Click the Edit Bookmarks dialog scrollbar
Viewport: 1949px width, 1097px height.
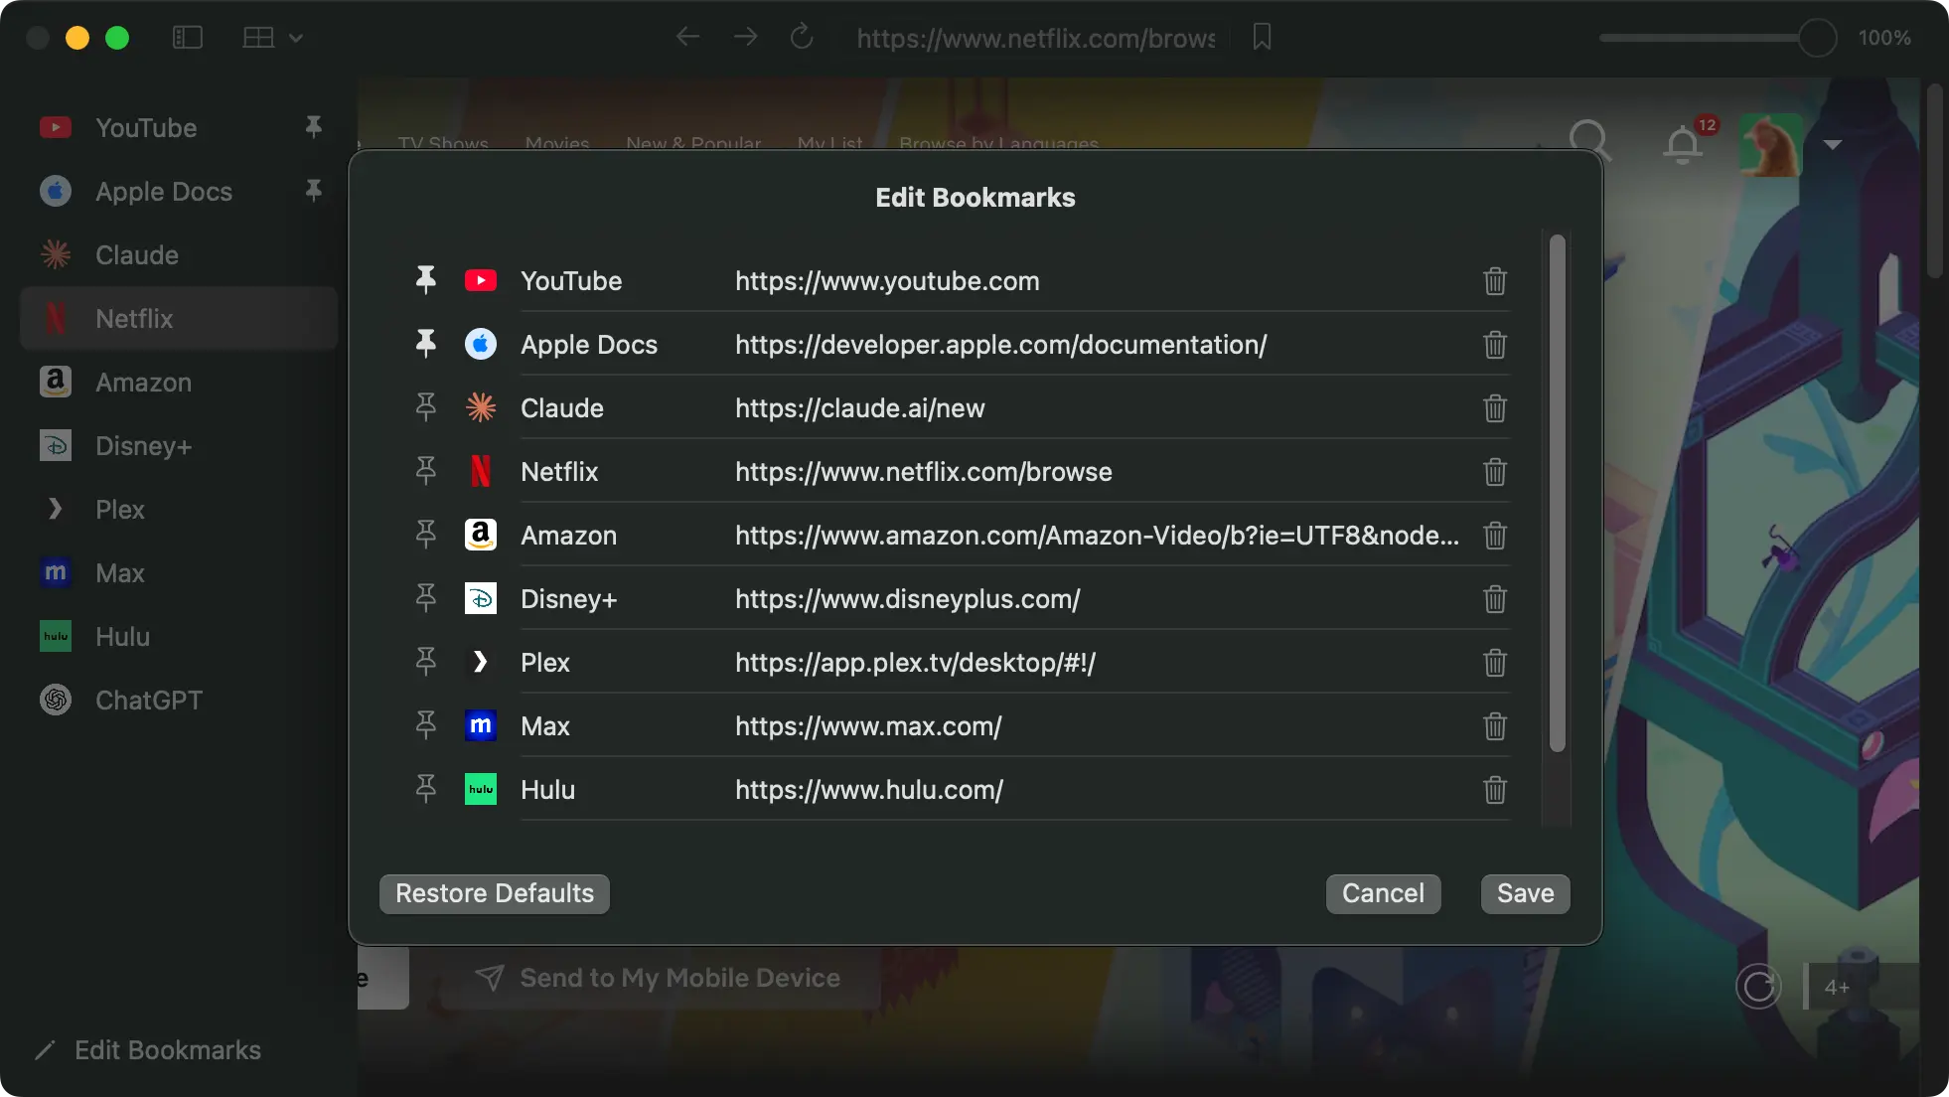pos(1557,493)
